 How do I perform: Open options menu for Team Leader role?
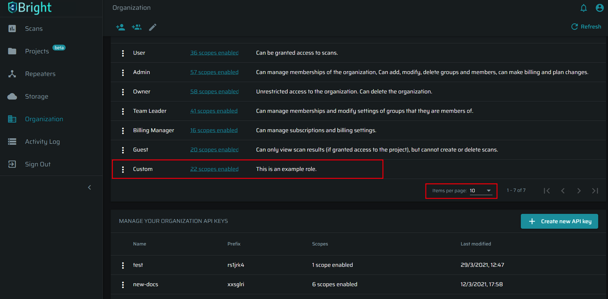pos(123,111)
